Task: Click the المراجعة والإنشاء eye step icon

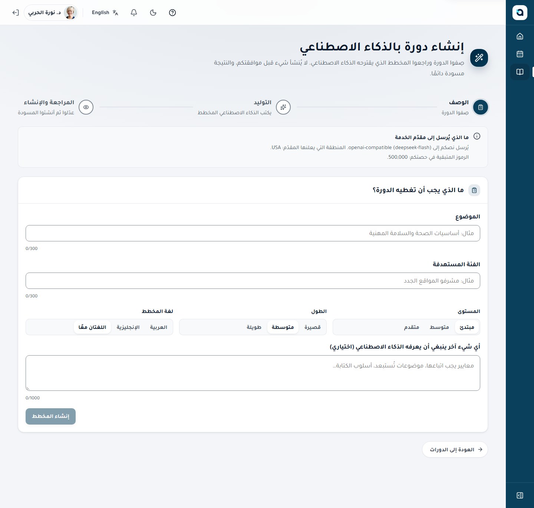Action: click(x=86, y=107)
